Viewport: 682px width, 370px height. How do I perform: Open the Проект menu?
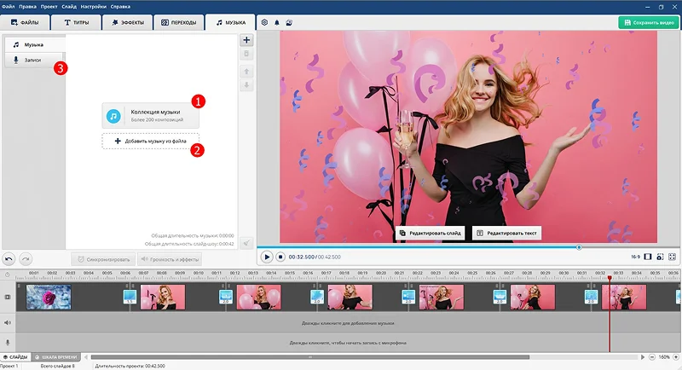click(x=49, y=7)
